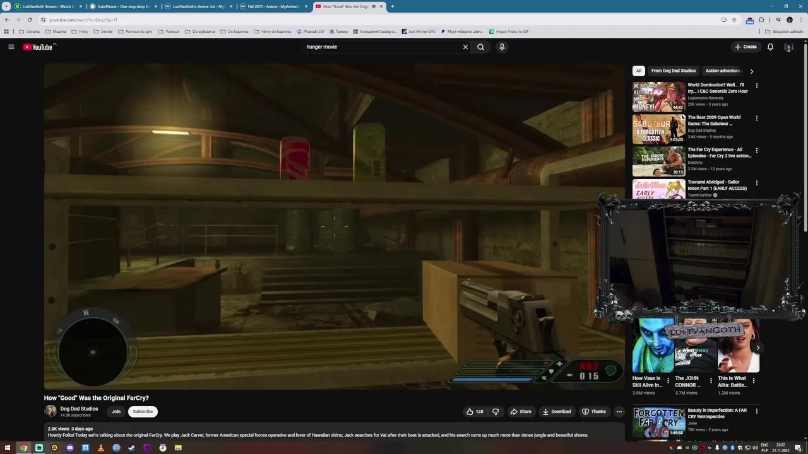Open options for How Vaas is Still Alive short
Screen dimensions: 808x454
pos(668,380)
